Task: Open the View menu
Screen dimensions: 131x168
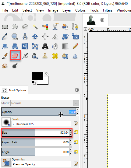Action: coord(40,10)
